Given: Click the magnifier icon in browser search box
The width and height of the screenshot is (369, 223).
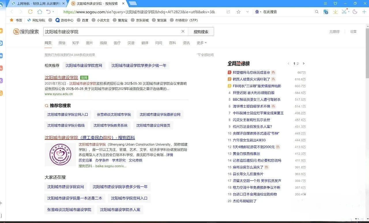Looking at the screenshot, I should point(317,12).
